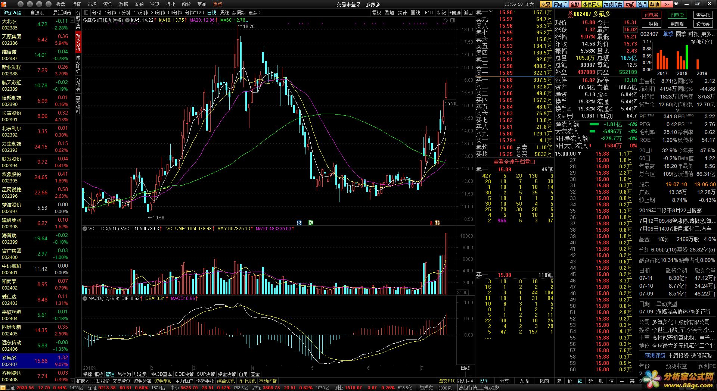
Task: Click the stock list scroll-down arrow
Action: coord(72,381)
